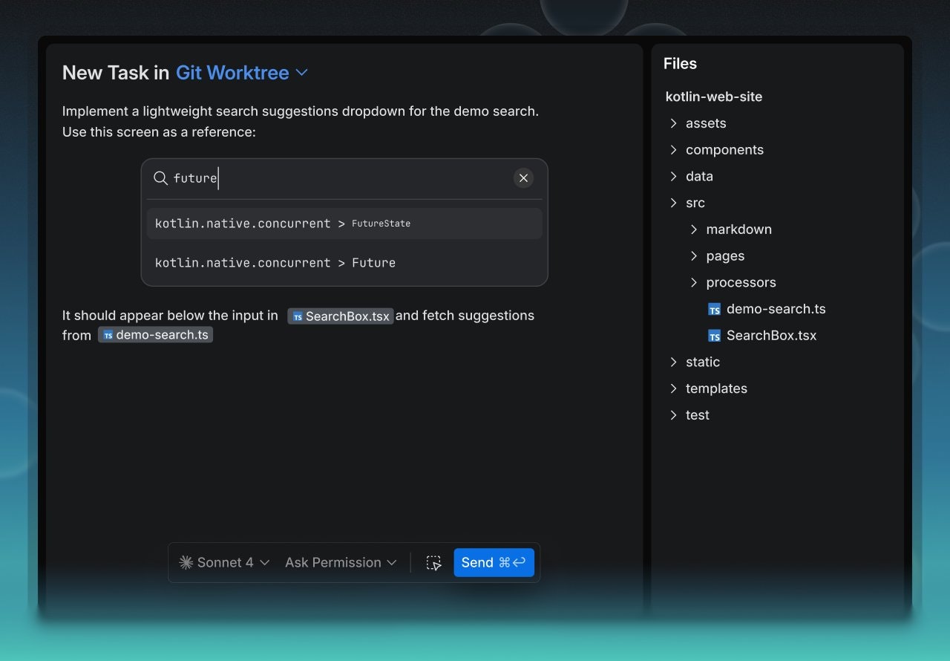This screenshot has width=950, height=661.
Task: Click the Send button
Action: pos(494,562)
